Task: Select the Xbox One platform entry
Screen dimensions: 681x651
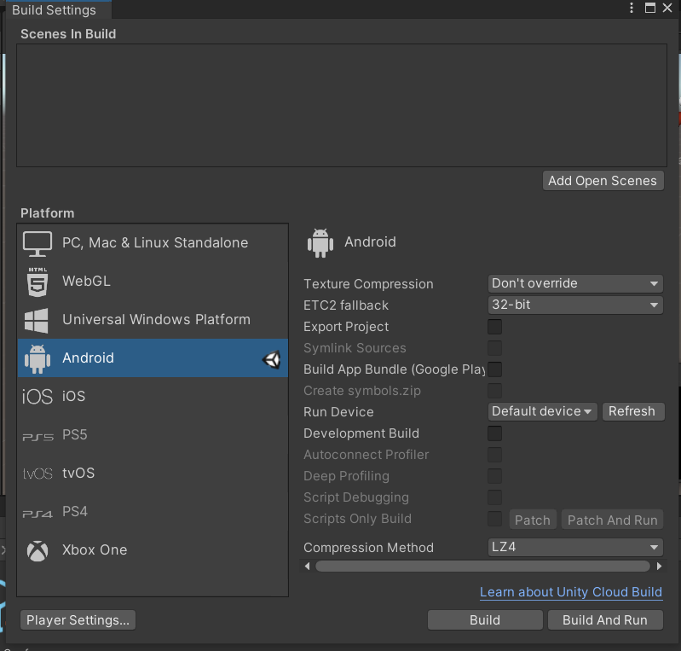Action: point(153,550)
